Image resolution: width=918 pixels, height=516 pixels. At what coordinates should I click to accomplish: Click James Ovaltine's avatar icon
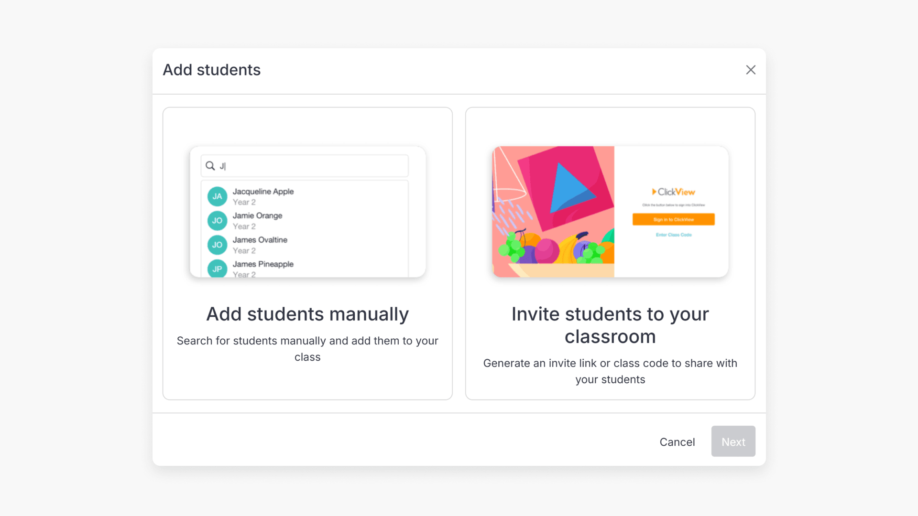[217, 245]
